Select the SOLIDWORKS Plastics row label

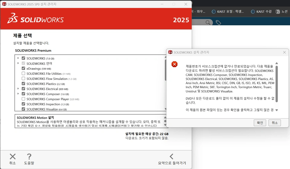46,84
